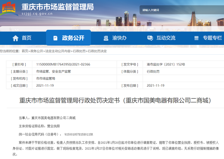Click the 当事人：重庆市国美电器有限公司二商城 line
The image size is (224, 159).
click(47, 118)
